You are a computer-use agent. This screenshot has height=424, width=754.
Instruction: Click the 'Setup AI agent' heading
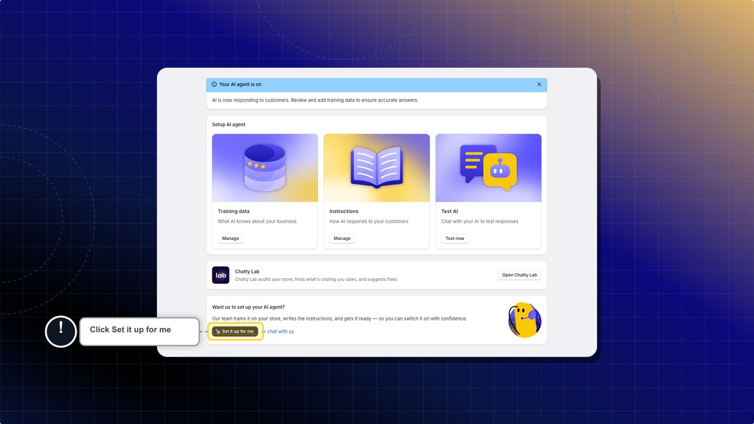pos(229,124)
